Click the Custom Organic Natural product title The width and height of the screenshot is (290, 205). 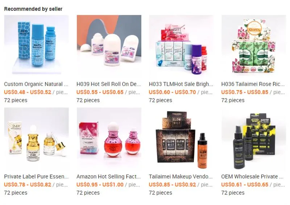[36, 84]
